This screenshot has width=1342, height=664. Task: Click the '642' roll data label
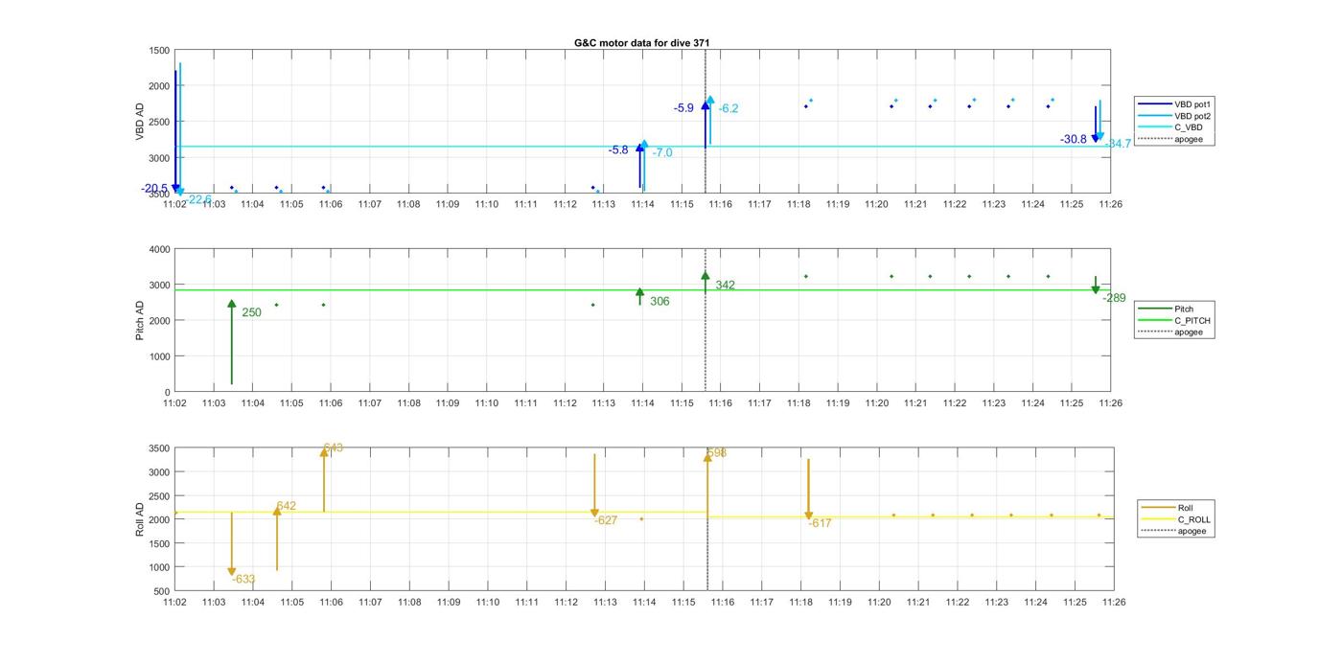click(x=287, y=506)
